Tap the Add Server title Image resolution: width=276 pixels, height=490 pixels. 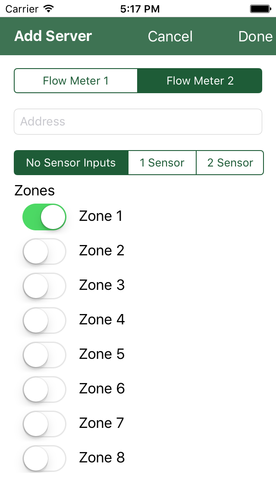click(x=53, y=36)
